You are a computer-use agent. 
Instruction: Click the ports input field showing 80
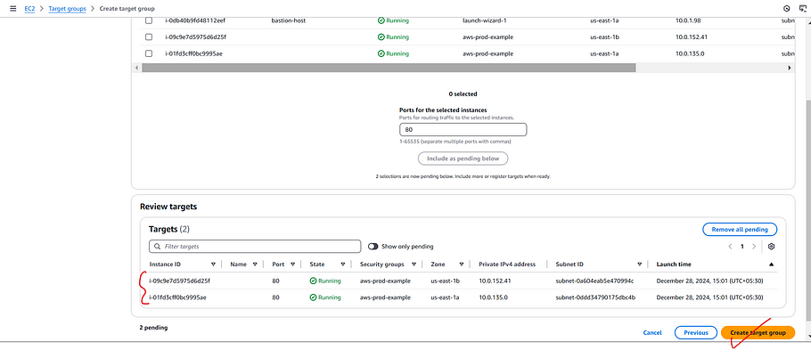(463, 130)
